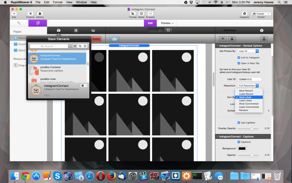This screenshot has height=183, width=292.
Task: Open the Format menu
Action: pyautogui.click(x=58, y=2)
